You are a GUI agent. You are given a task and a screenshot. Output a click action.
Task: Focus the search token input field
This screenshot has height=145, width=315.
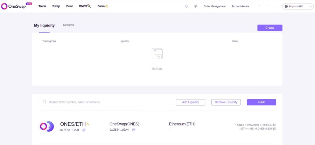point(90,102)
